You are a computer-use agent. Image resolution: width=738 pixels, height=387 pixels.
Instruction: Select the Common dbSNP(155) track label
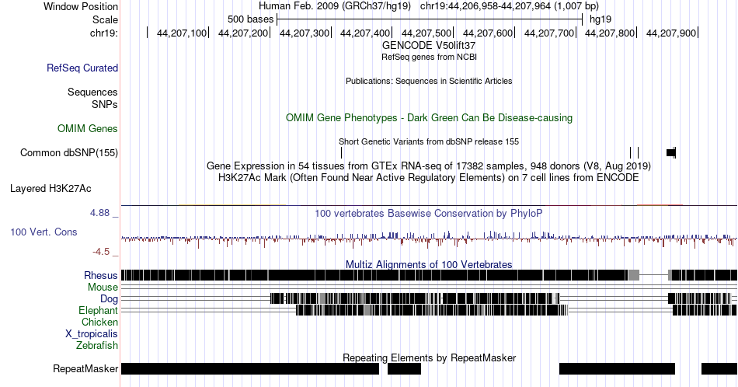click(x=69, y=152)
